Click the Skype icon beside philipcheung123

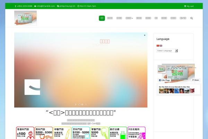tap(58, 6)
